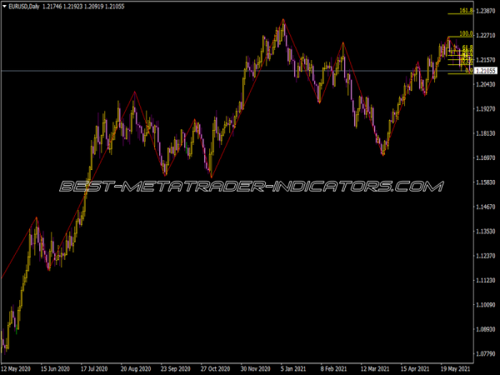
Task: Select the highest zigzag peak near January 2021
Action: coord(283,19)
